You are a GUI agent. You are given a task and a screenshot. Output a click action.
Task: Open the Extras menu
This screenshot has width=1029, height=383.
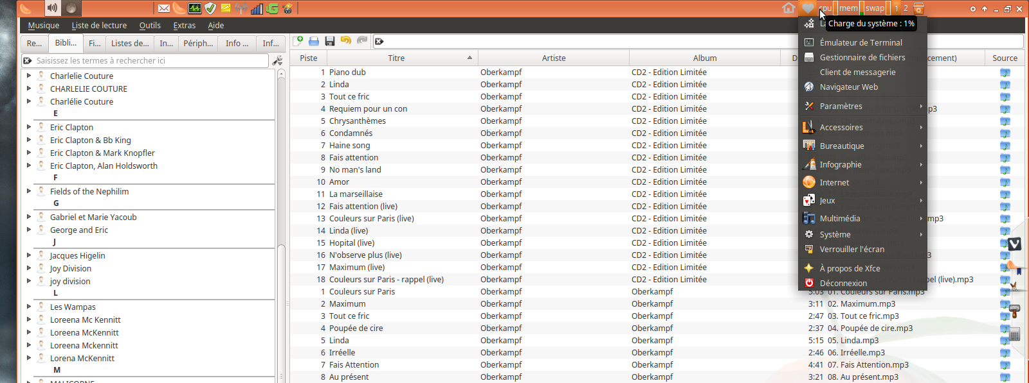[184, 26]
